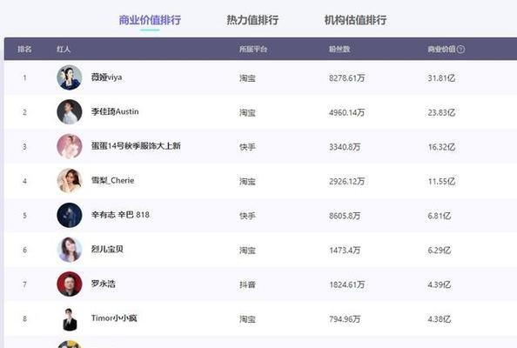Open 辛有志 辛巴 818 name link
517x348 pixels.
[x=120, y=215]
